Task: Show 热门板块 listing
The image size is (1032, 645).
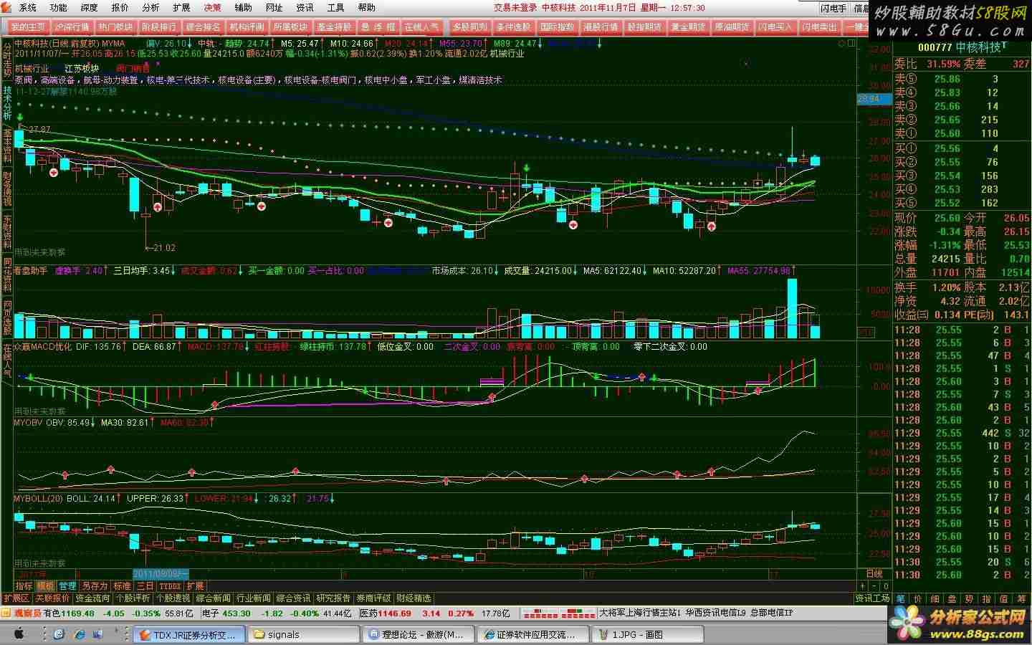Action: 115,27
